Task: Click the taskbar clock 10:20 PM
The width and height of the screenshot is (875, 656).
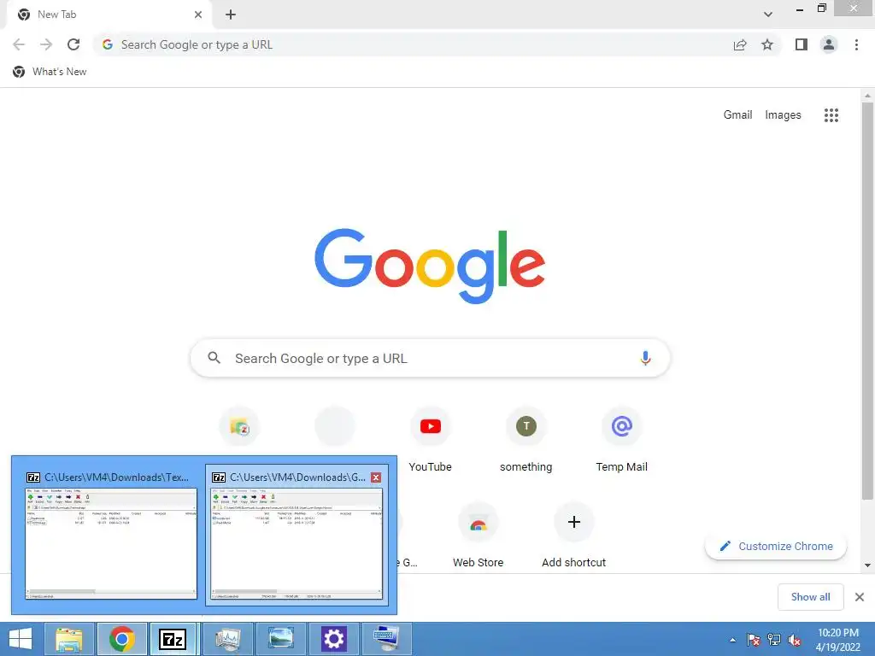Action: click(x=837, y=633)
